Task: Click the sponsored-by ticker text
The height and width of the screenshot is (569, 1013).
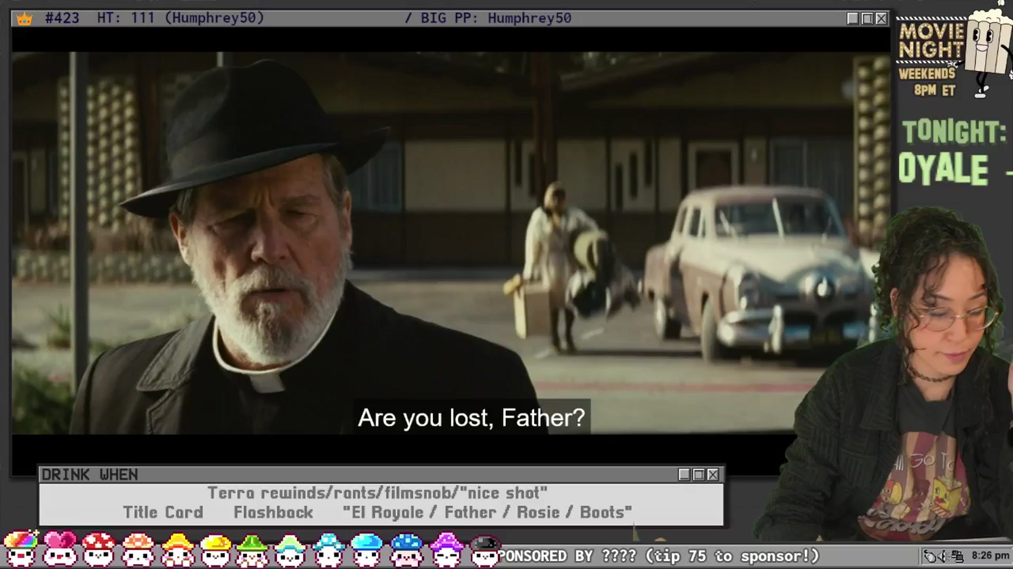Action: tap(658, 556)
